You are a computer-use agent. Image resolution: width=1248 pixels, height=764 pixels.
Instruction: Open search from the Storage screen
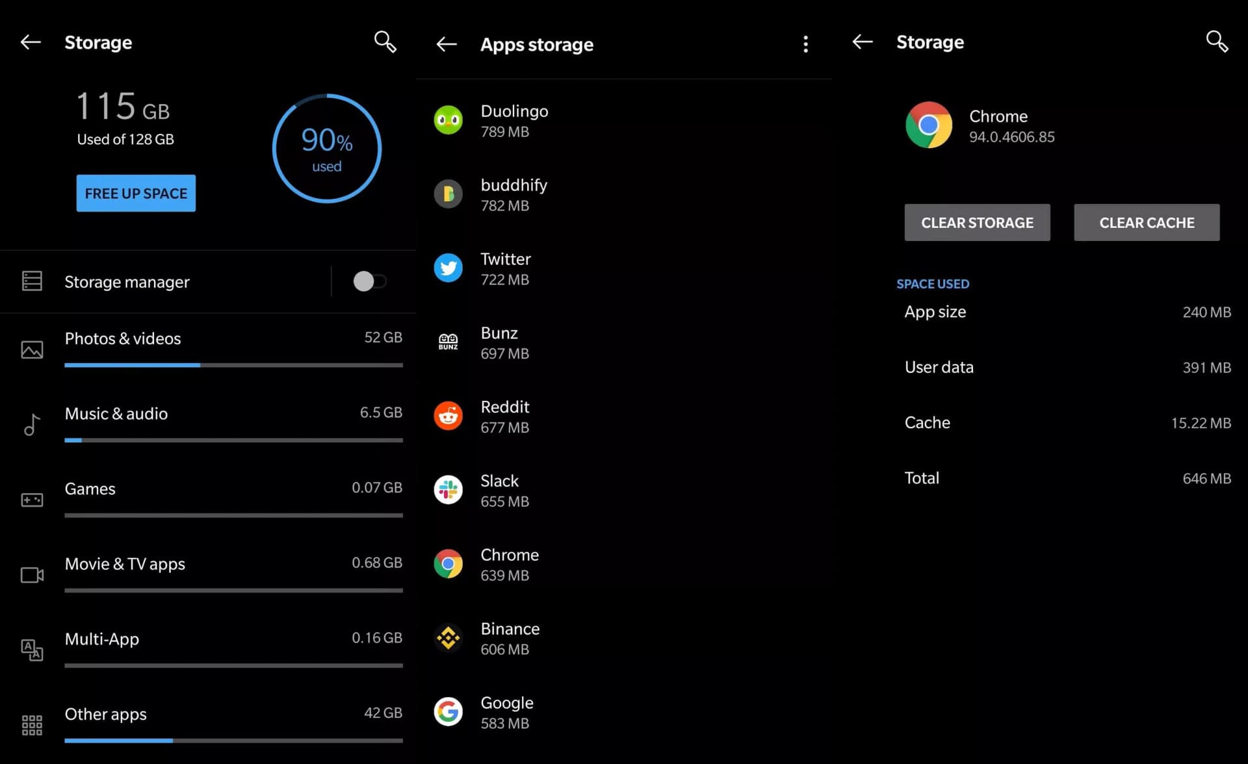click(385, 42)
